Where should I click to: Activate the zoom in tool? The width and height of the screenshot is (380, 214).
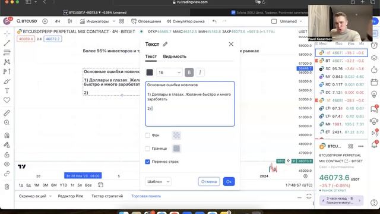(7, 122)
